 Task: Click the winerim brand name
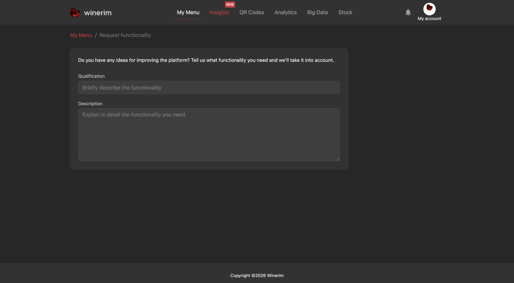click(98, 13)
